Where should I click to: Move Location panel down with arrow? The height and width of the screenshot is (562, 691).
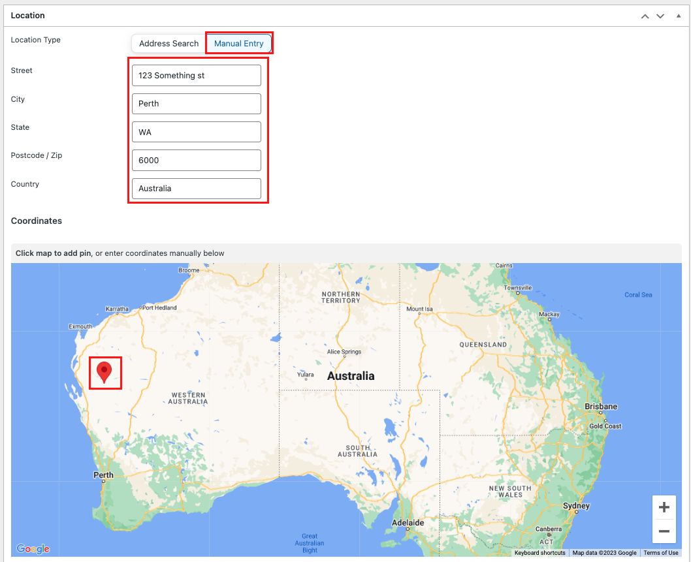[x=660, y=16]
